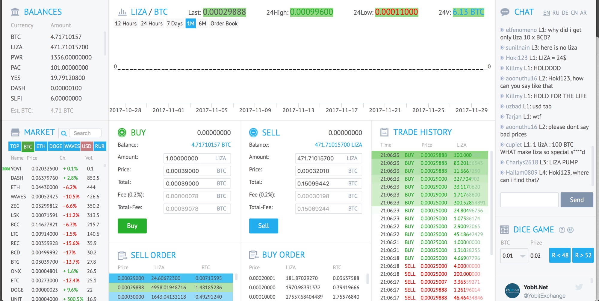Click the Market panel icon
The width and height of the screenshot is (599, 301).
coord(15,132)
